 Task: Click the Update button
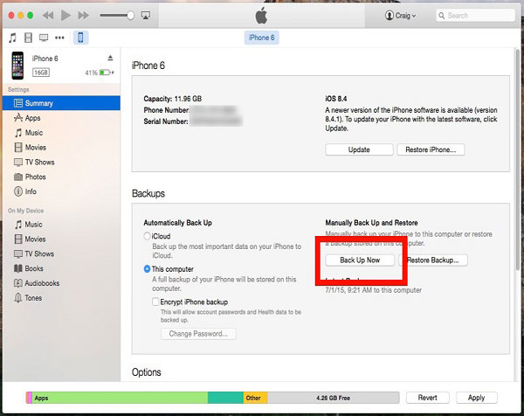pyautogui.click(x=359, y=149)
